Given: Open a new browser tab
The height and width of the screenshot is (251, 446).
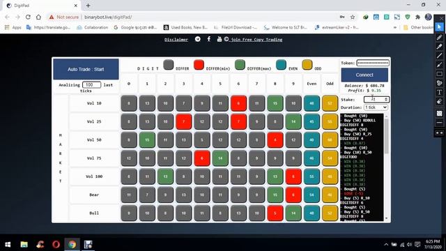Looking at the screenshot, I should coord(88,6).
